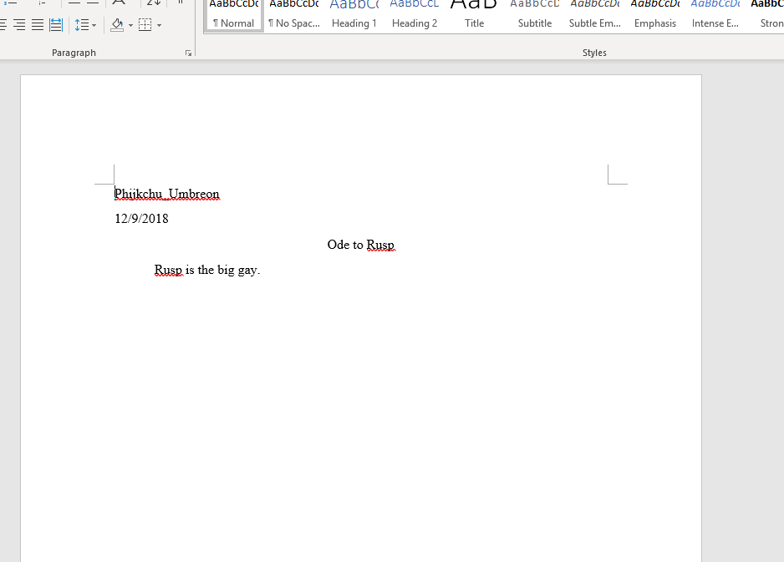Click the word Umbreon in the document
Viewport: 784px width, 562px height.
pyautogui.click(x=194, y=194)
